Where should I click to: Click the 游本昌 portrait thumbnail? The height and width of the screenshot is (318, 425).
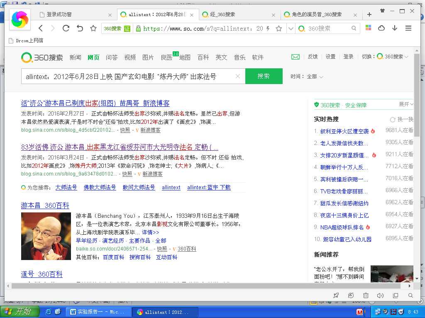point(46,236)
